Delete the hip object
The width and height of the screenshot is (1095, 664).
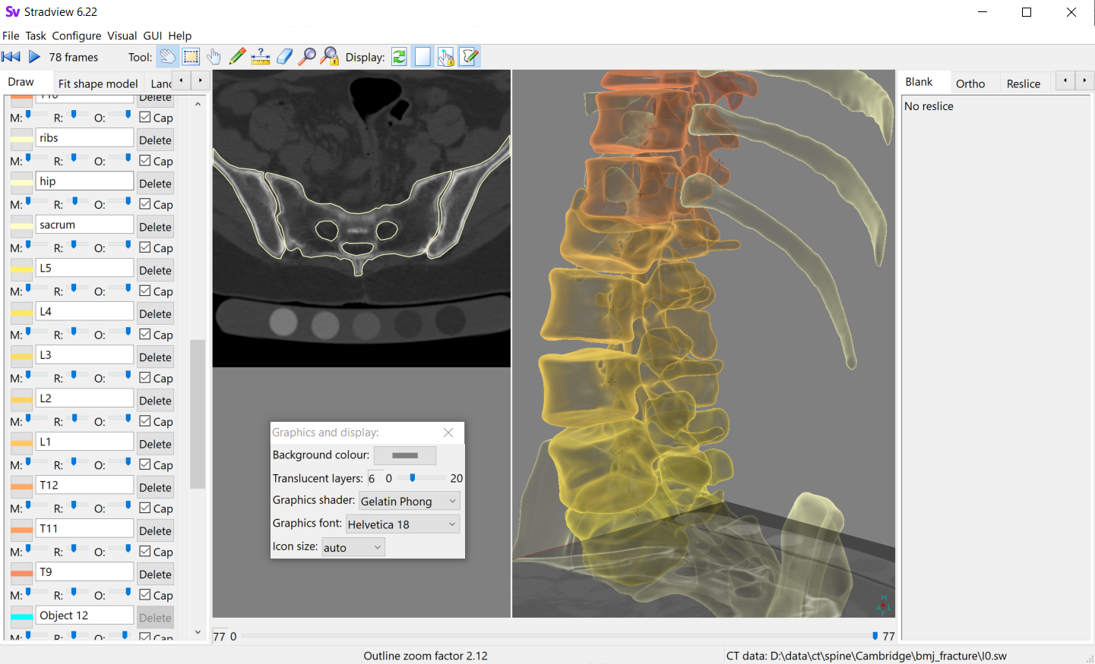[x=156, y=184]
